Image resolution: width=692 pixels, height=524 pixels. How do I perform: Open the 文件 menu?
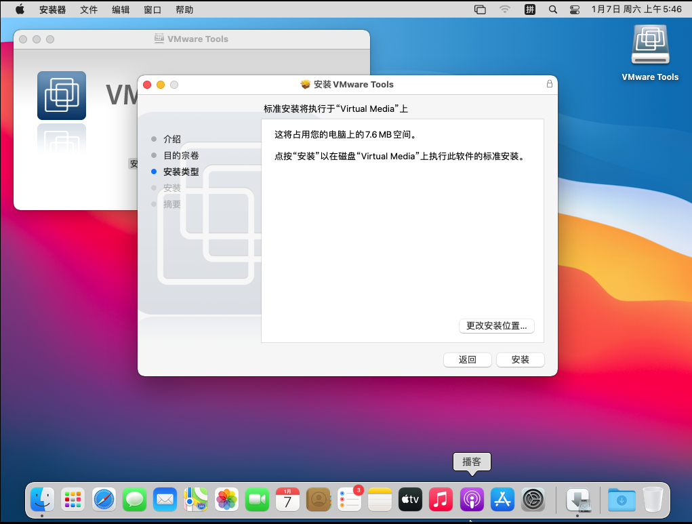[x=89, y=9]
